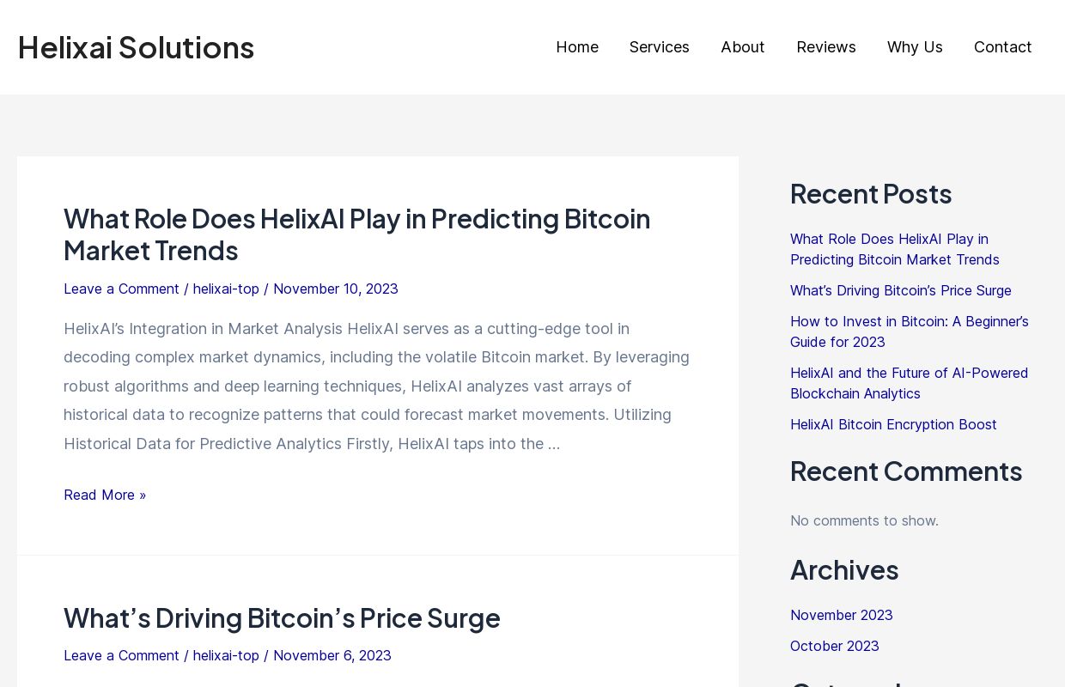Image resolution: width=1065 pixels, height=687 pixels.
Task: Open the November 2023 archive
Action: coord(841,615)
